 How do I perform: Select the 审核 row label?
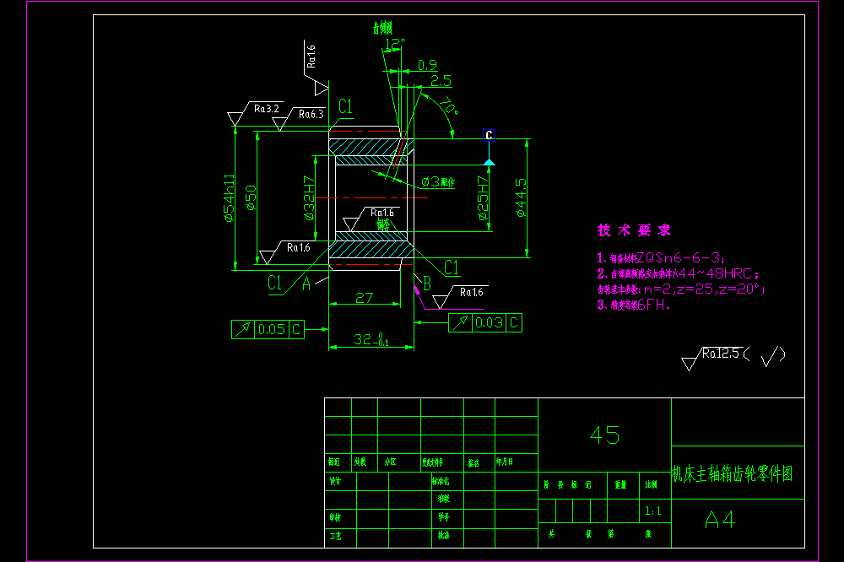click(335, 517)
